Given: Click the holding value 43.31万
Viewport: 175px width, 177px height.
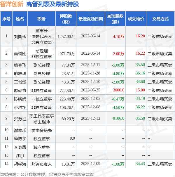Looking at the screenshot, I should [x=68, y=82].
